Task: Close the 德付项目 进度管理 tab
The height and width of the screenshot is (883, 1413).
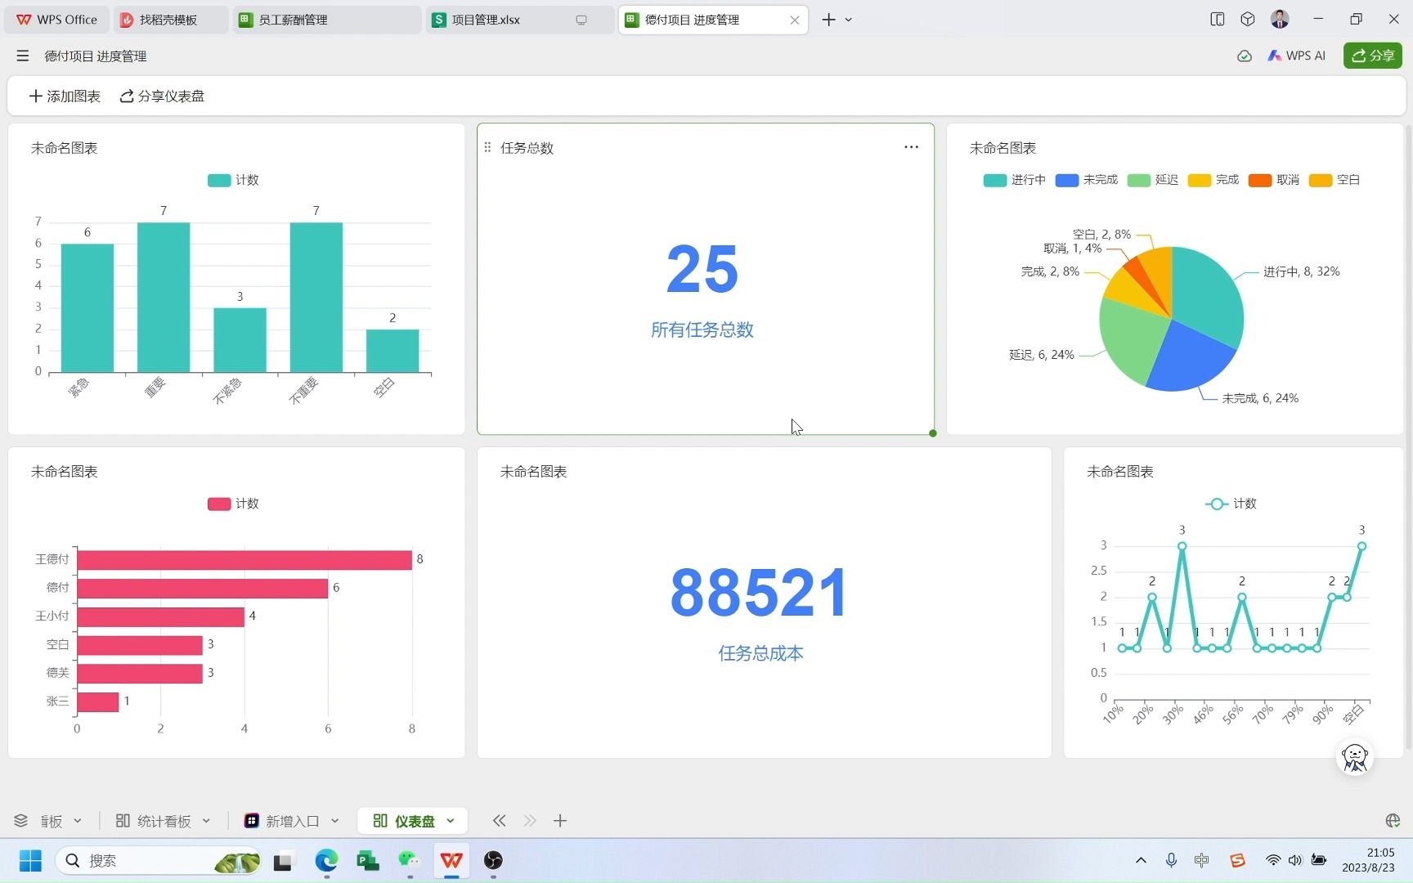Action: [x=794, y=20]
